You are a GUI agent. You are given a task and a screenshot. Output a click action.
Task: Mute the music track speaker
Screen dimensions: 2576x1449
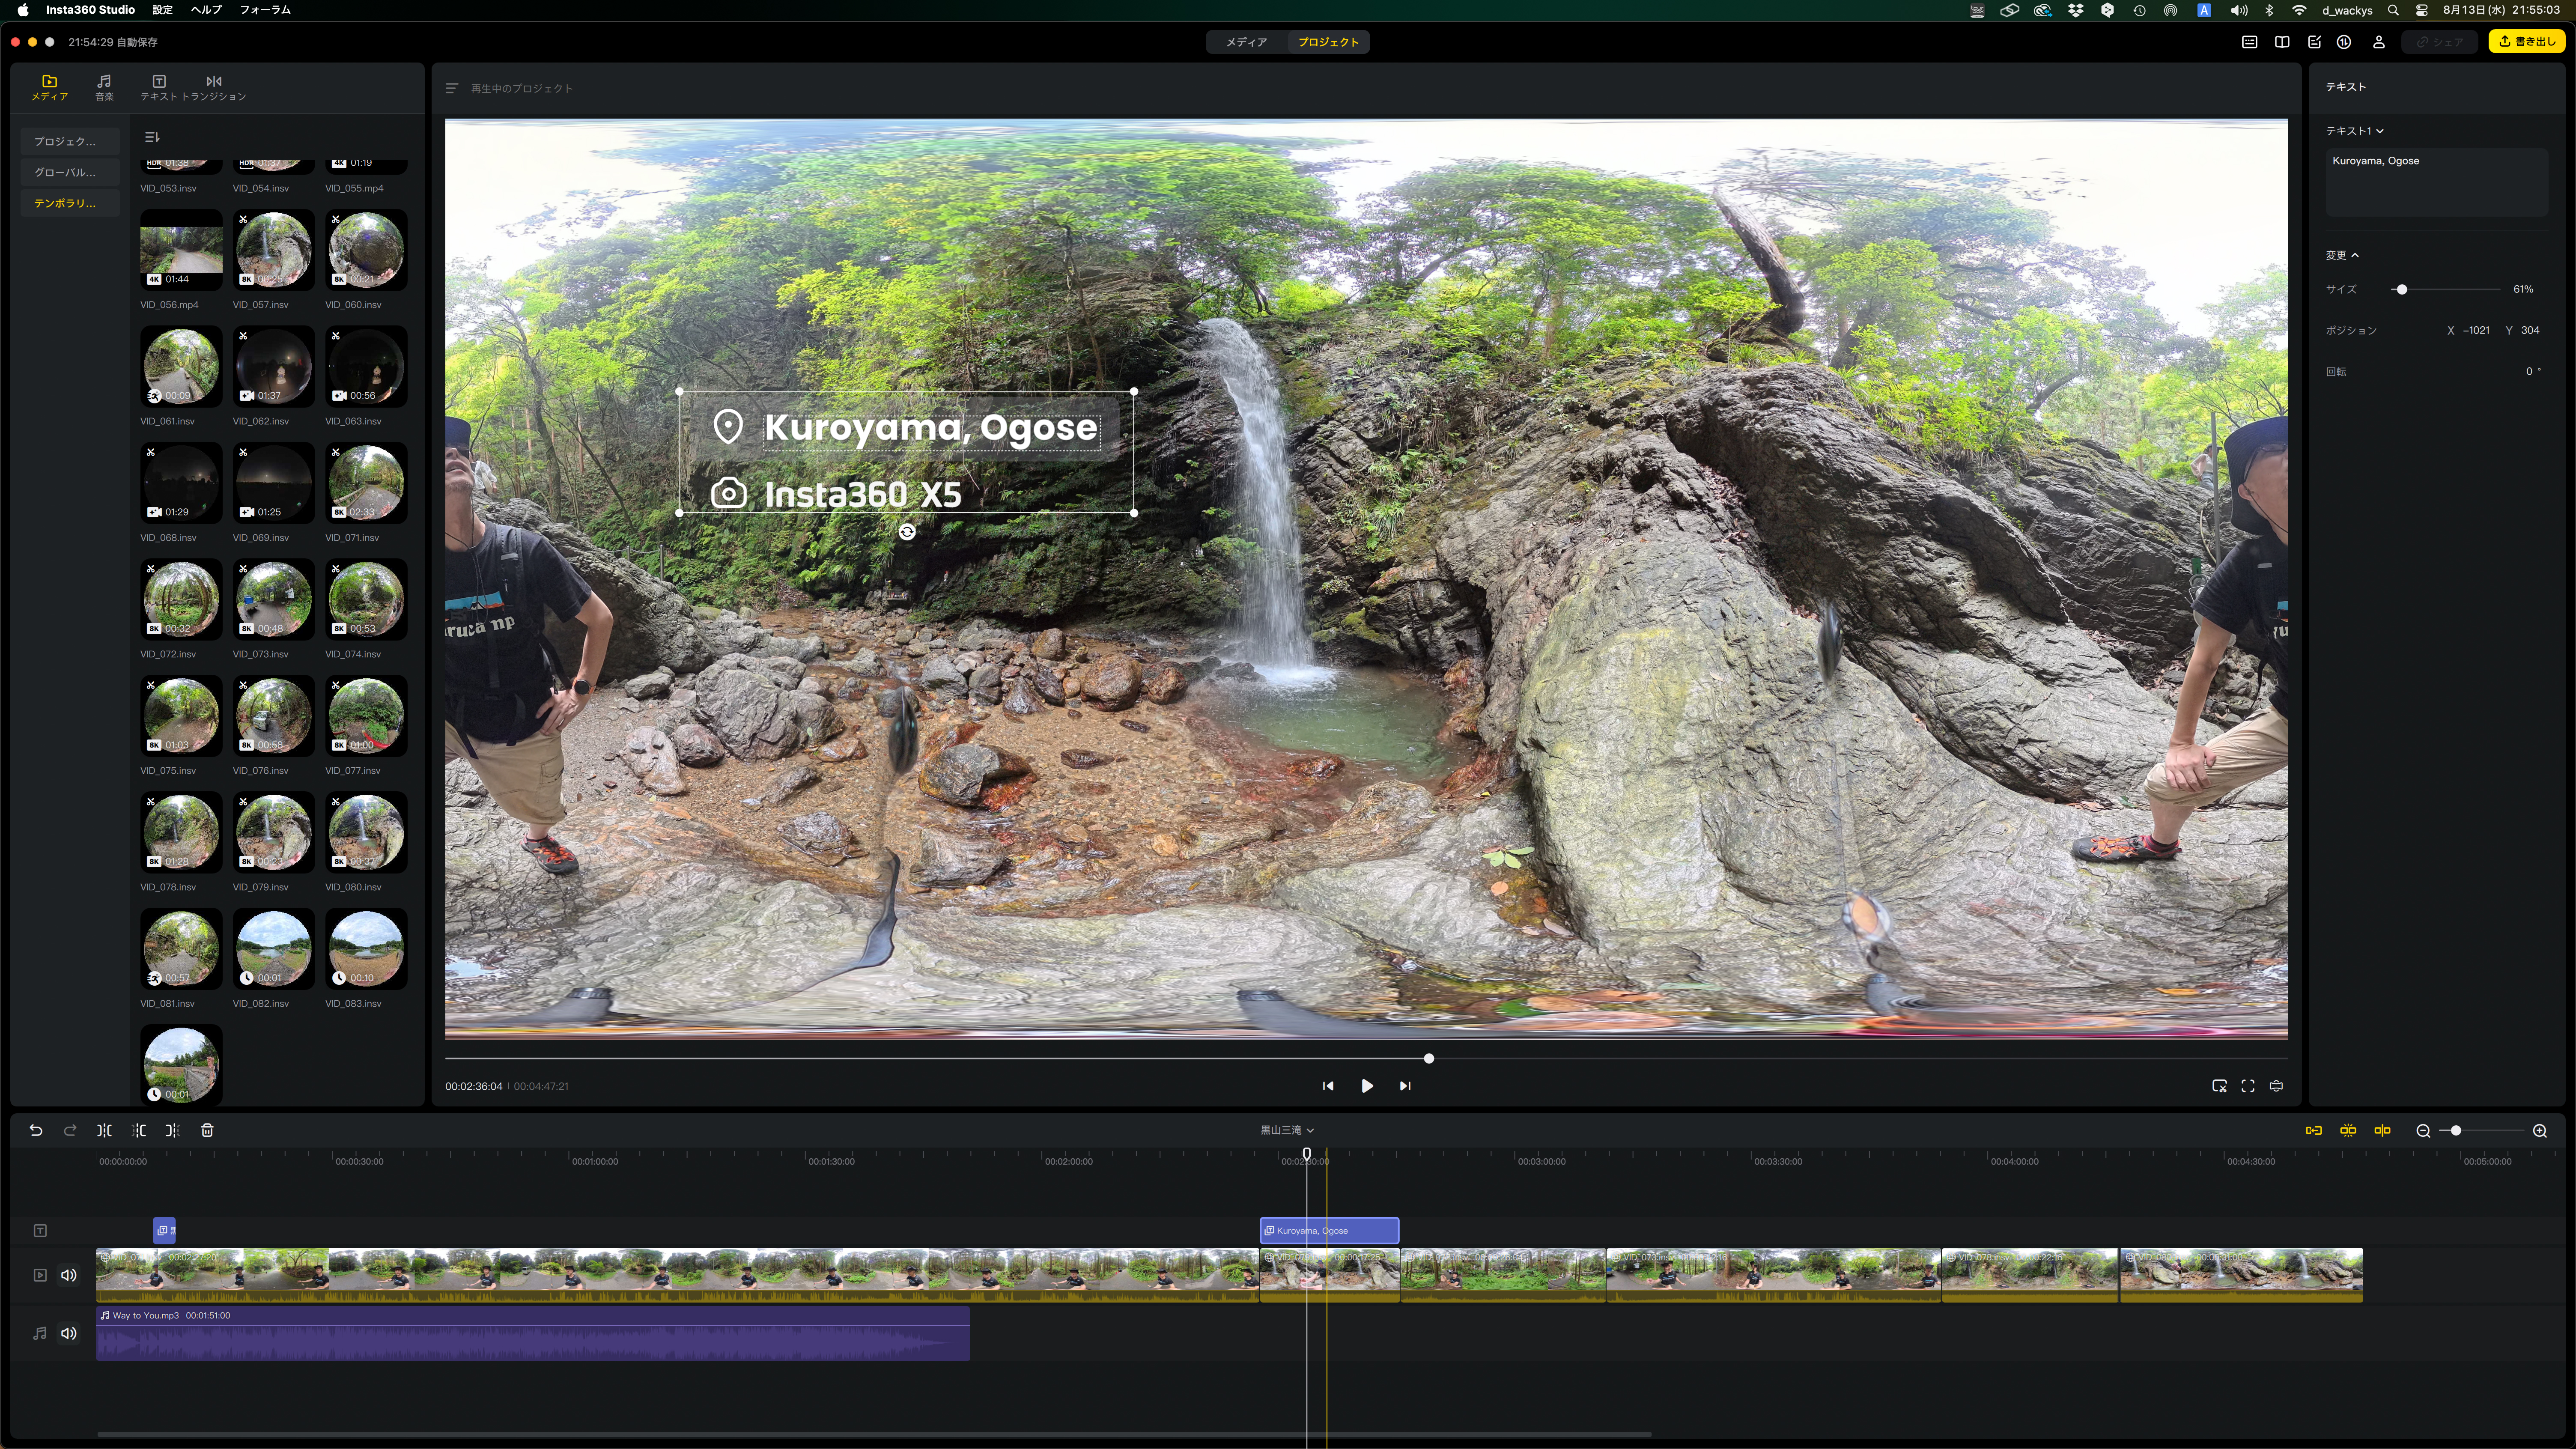69,1333
